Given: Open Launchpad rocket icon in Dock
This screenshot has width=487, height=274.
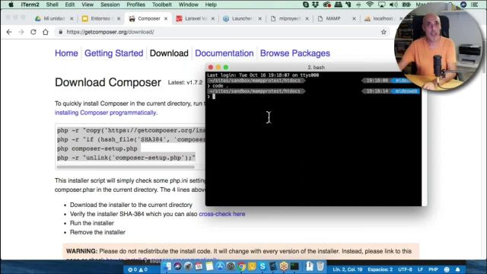Looking at the screenshot, I should 188,266.
